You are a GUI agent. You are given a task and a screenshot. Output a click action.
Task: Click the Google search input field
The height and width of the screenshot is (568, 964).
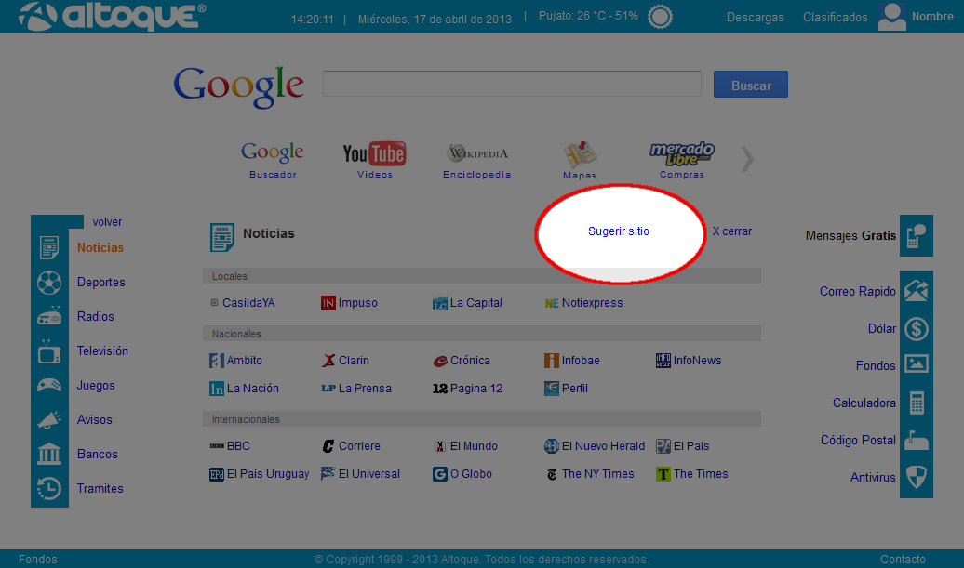512,84
